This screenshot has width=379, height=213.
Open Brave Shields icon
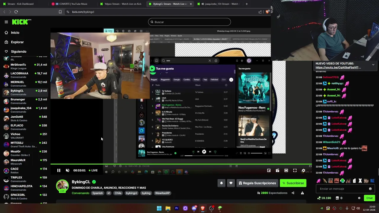click(267, 12)
